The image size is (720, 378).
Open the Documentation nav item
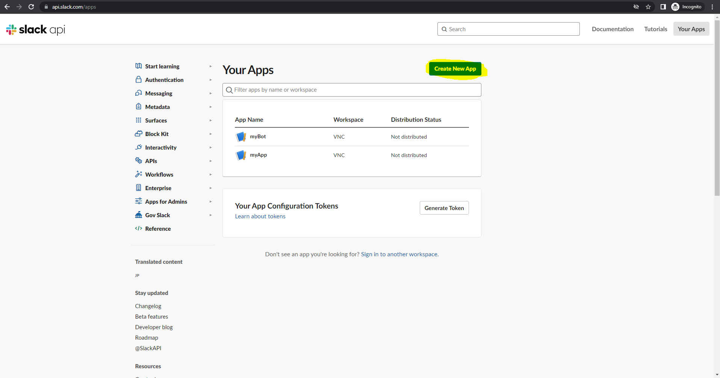(x=613, y=29)
